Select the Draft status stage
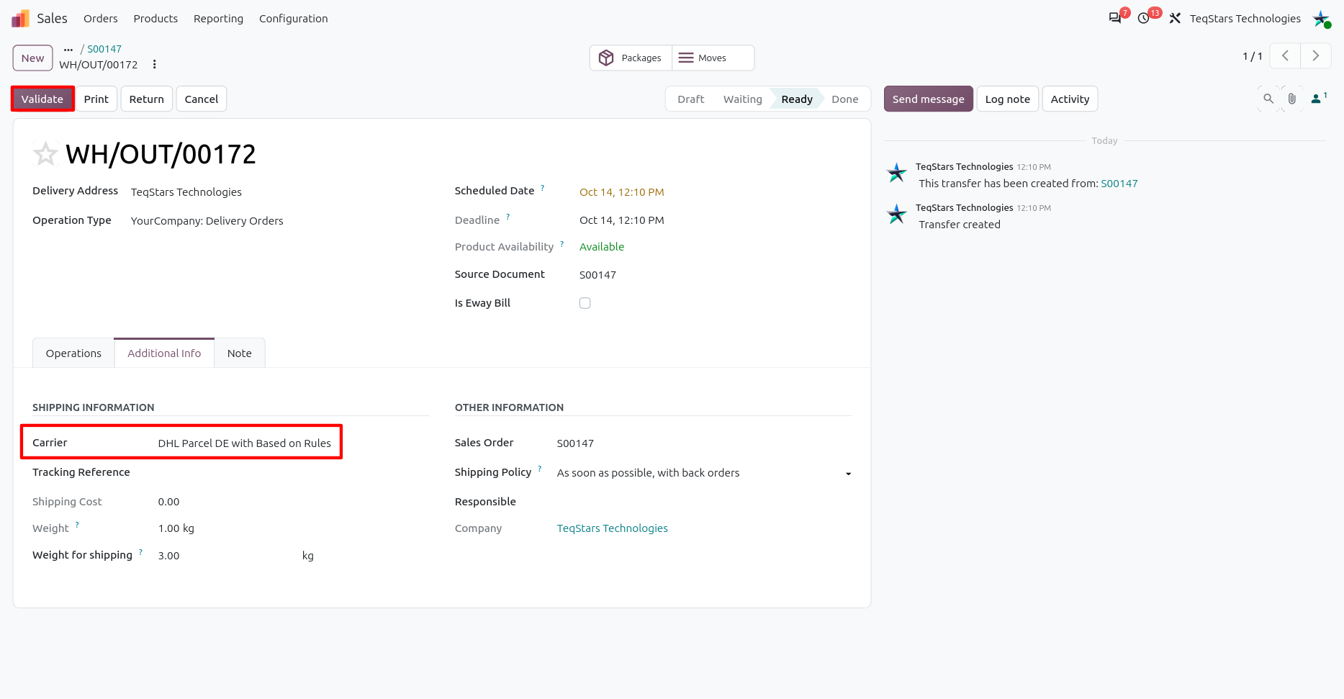Screen dimensions: 1344x699 690,99
